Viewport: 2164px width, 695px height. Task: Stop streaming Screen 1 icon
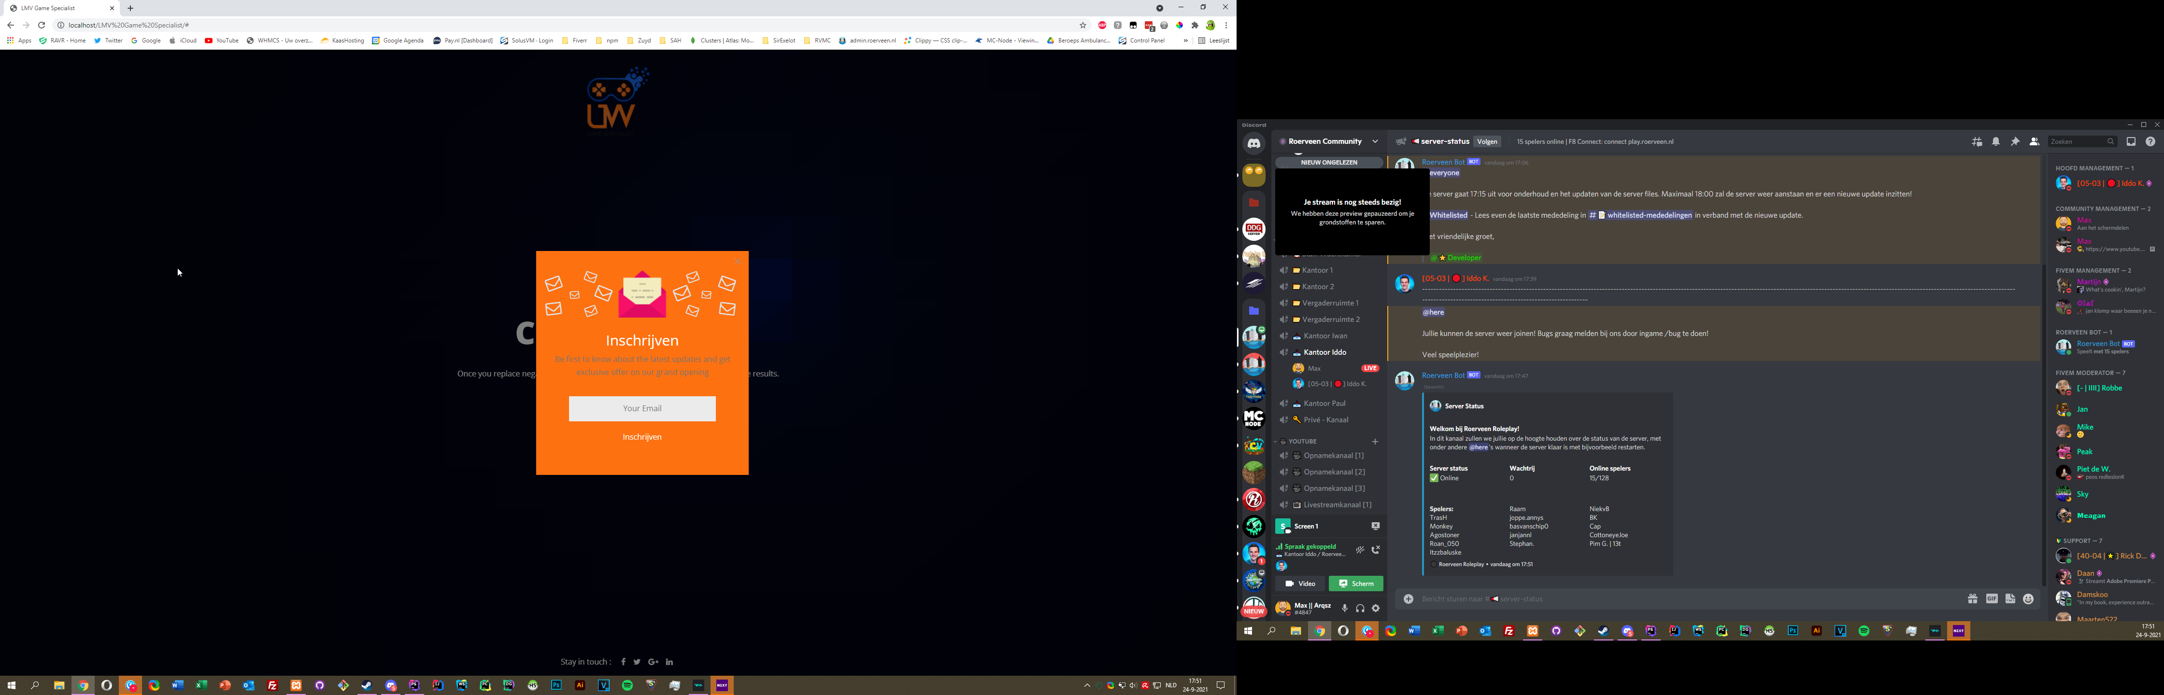(x=1375, y=526)
